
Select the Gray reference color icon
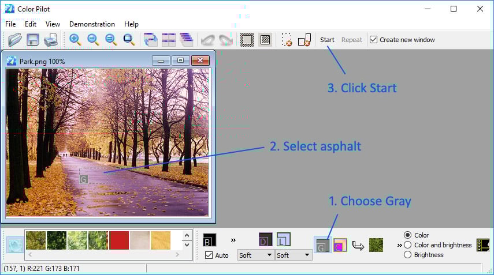tap(321, 245)
